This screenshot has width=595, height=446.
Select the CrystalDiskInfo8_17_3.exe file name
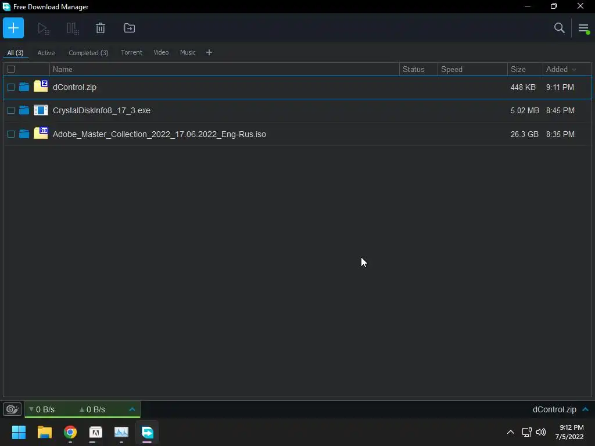pyautogui.click(x=101, y=110)
